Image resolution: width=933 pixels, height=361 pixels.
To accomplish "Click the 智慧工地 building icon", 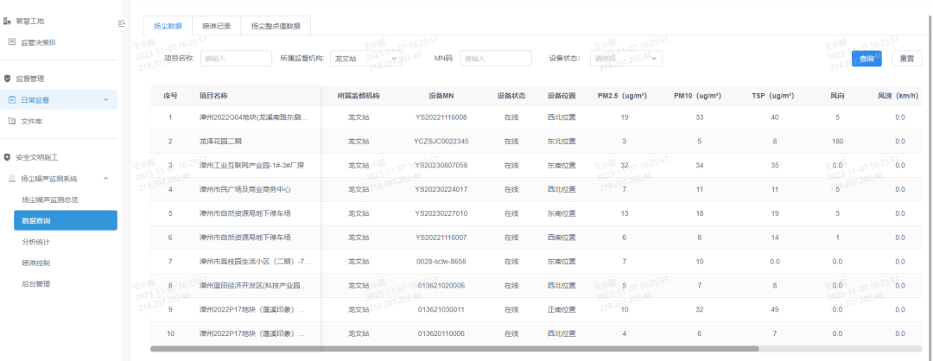I will pos(7,22).
